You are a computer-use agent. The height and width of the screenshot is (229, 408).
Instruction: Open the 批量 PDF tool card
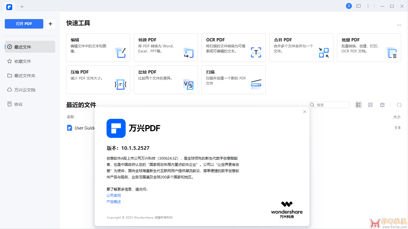369,48
